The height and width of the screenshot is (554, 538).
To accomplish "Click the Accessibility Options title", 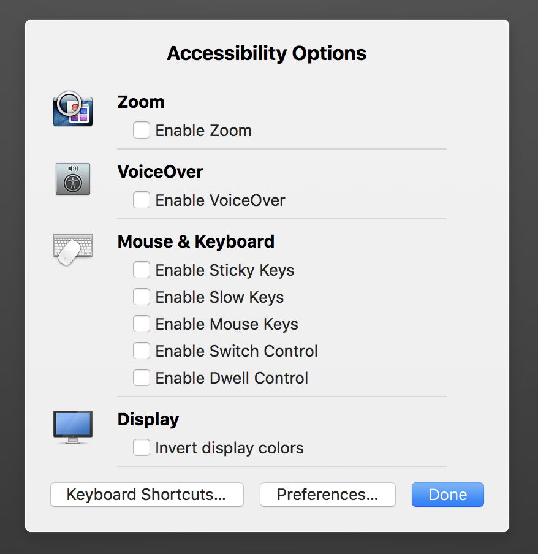I will click(267, 53).
